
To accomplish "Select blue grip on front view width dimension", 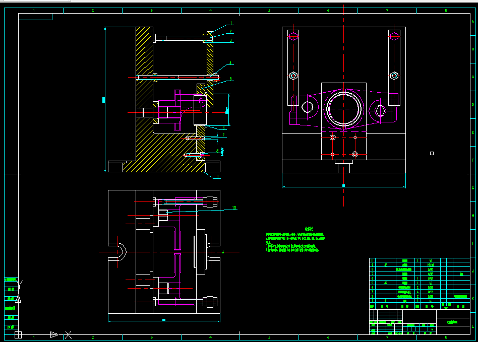I will click(x=343, y=185).
